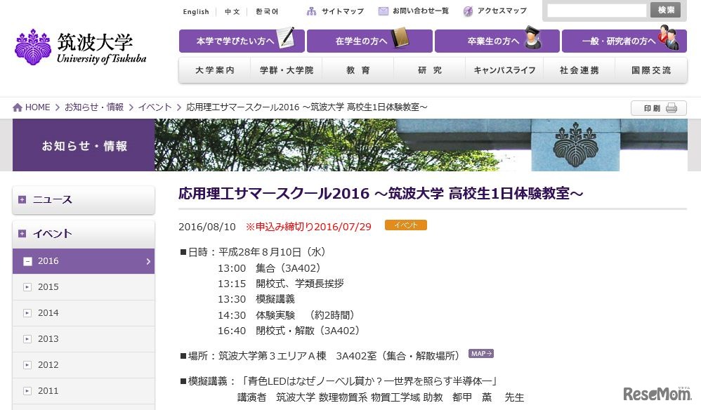The width and height of the screenshot is (701, 410).
Task: Click the chevron arrow on the 2016 row
Action: [148, 261]
